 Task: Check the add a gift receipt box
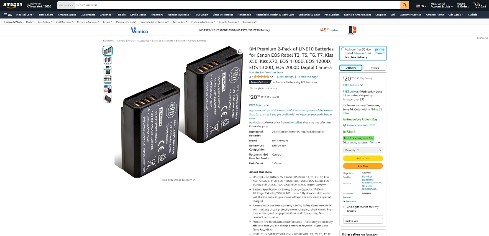[x=345, y=207]
